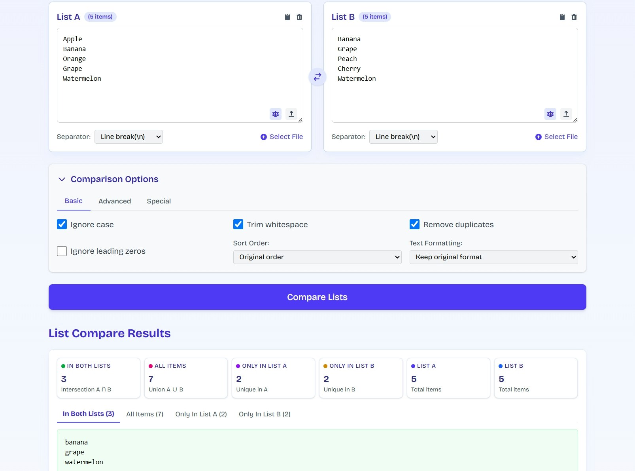Click the List B '(5 items)' badge
Viewport: 635px width, 471px height.
375,17
